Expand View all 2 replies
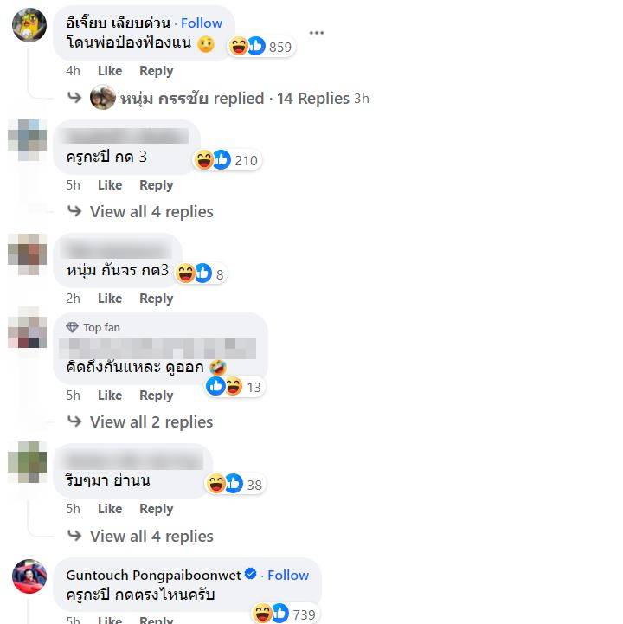Image resolution: width=623 pixels, height=624 pixels. [151, 421]
